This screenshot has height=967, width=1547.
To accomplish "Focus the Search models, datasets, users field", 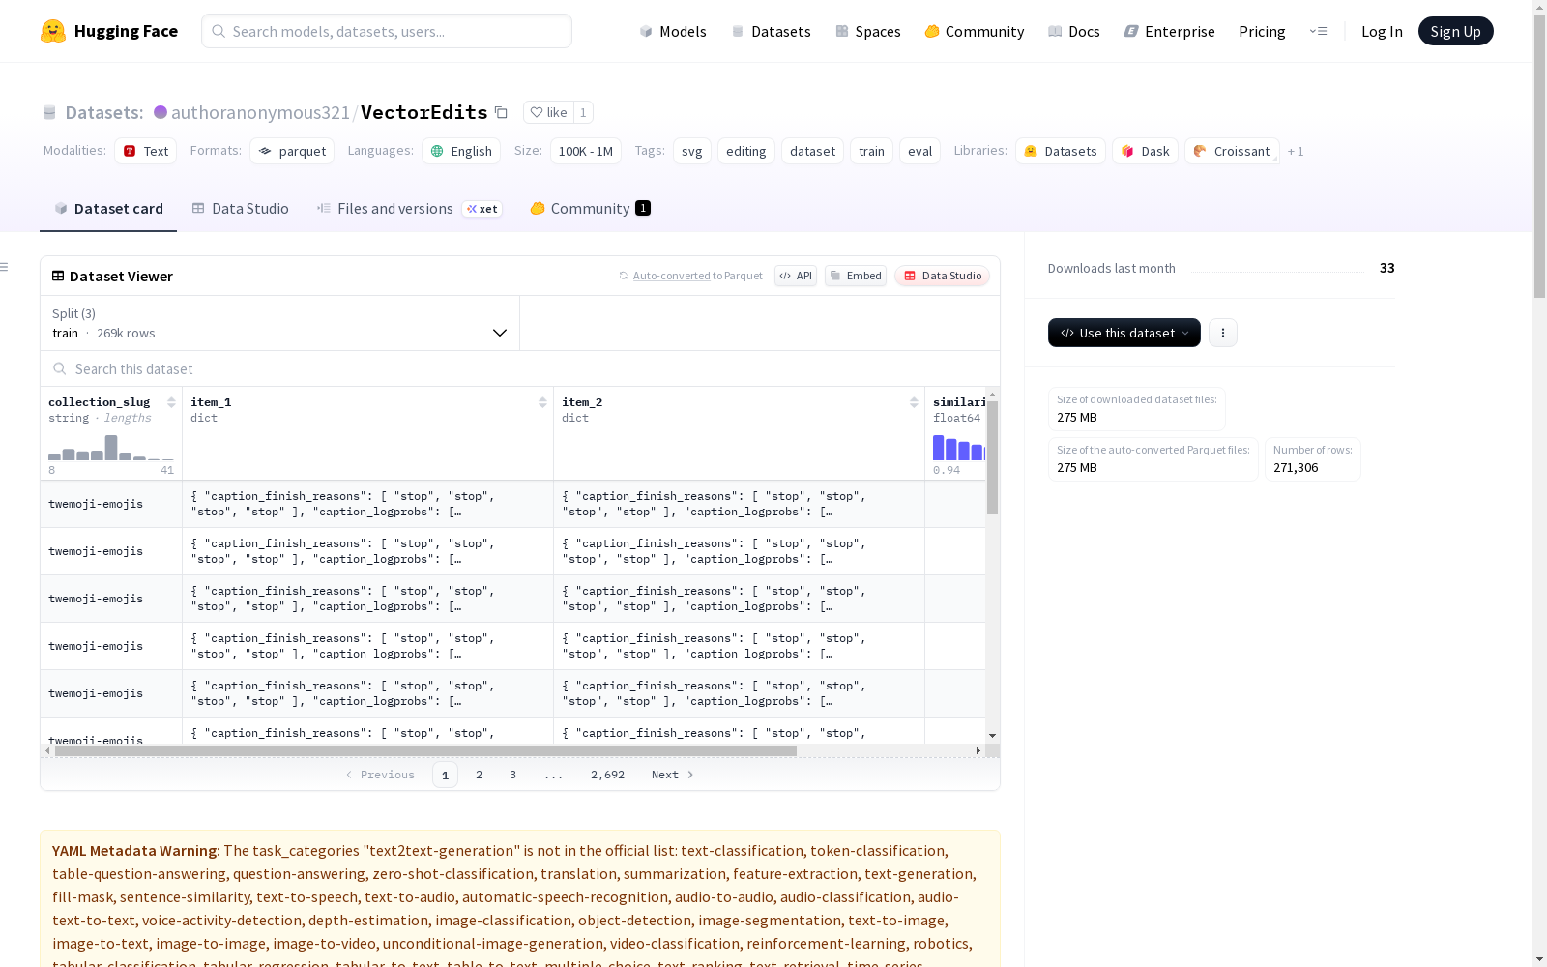I will point(387,31).
